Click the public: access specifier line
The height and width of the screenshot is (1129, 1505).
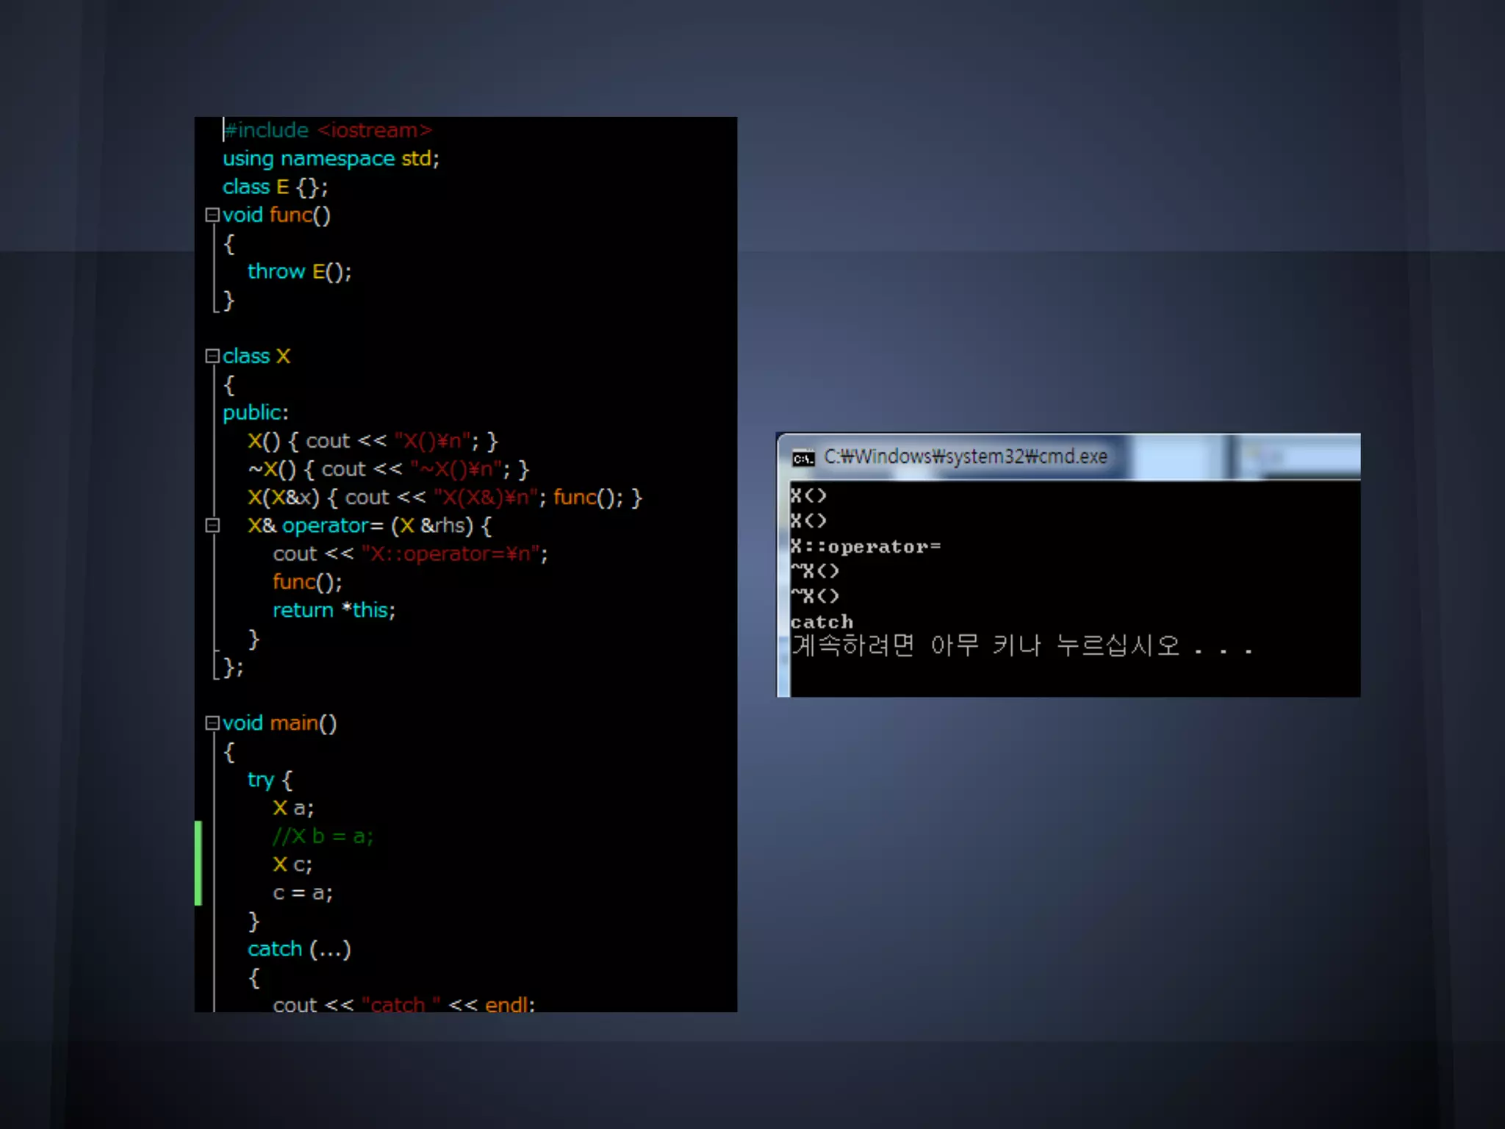[x=256, y=413]
